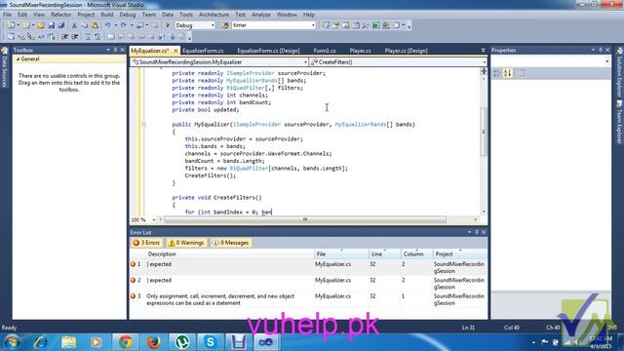Pin the Toolbox panel auto-hide icon

tap(115, 50)
